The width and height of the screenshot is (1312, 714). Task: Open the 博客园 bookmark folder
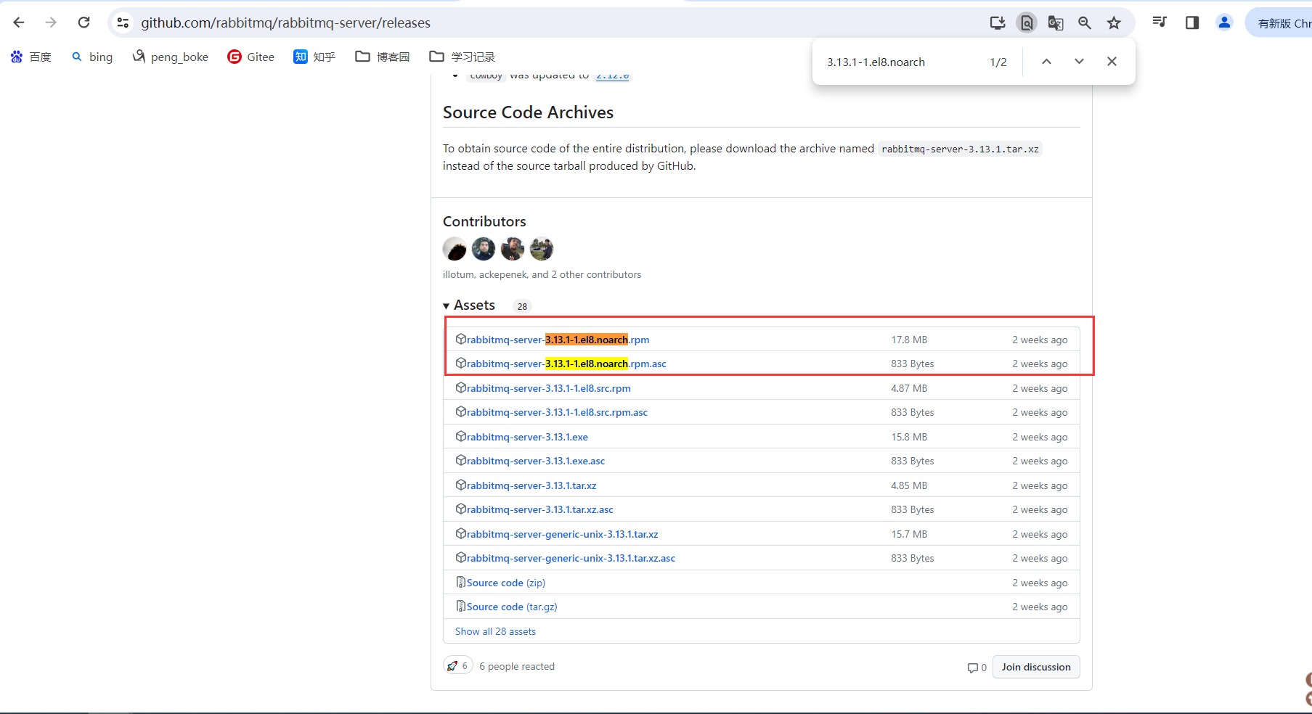383,57
